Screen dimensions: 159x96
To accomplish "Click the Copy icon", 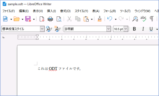I will point(78,19).
